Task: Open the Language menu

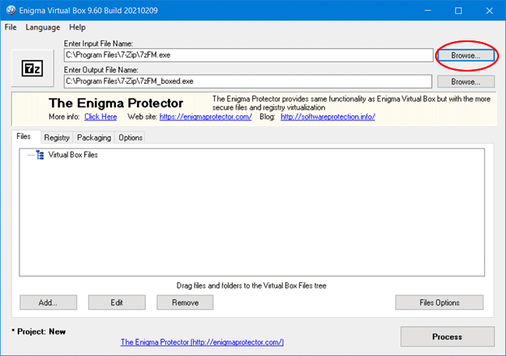Action: click(x=42, y=27)
